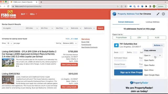Click the share icon in address bar
The image size is (168, 94).
coord(122,6)
